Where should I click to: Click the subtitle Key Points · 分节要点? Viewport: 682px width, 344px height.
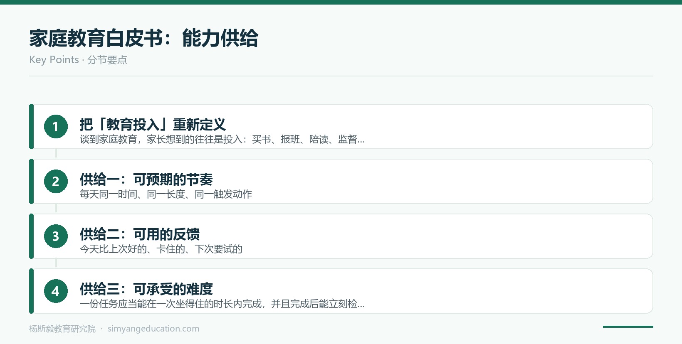[78, 60]
